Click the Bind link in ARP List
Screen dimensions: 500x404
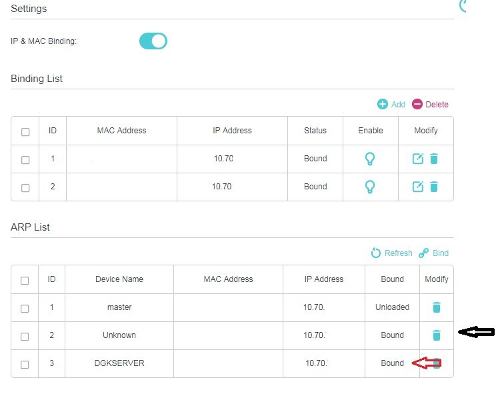[x=434, y=253]
